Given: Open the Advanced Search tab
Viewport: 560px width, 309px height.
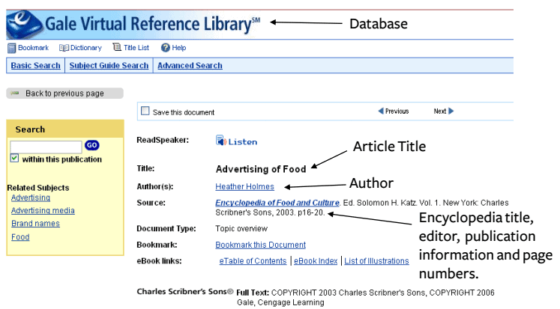Looking at the screenshot, I should point(190,66).
